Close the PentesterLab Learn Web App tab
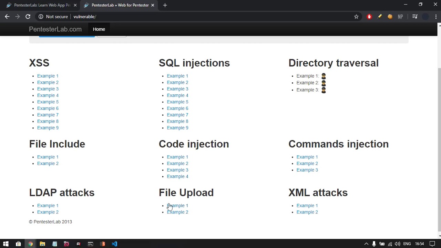 [75, 5]
